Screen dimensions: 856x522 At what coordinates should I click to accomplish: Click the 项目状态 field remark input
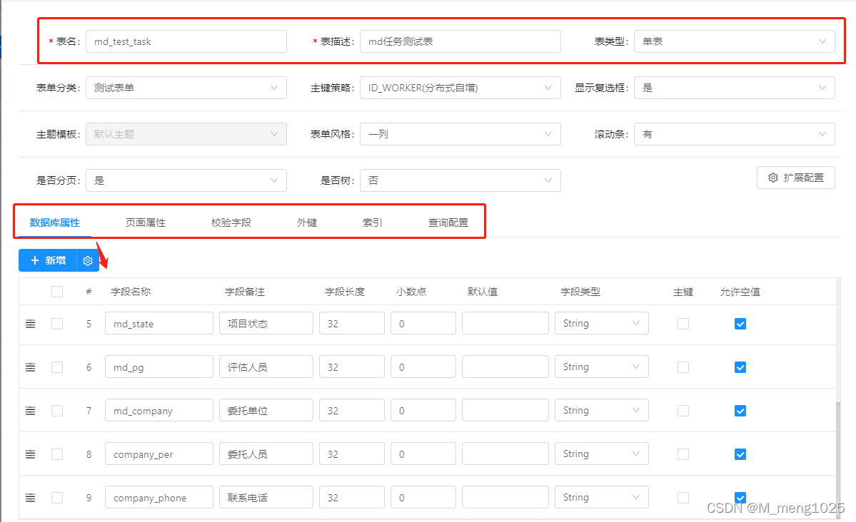click(x=266, y=324)
